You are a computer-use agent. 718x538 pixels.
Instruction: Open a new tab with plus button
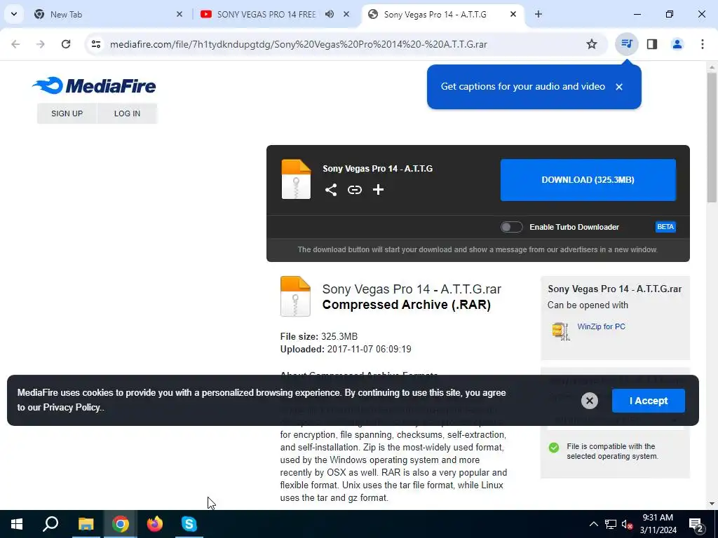(x=538, y=14)
